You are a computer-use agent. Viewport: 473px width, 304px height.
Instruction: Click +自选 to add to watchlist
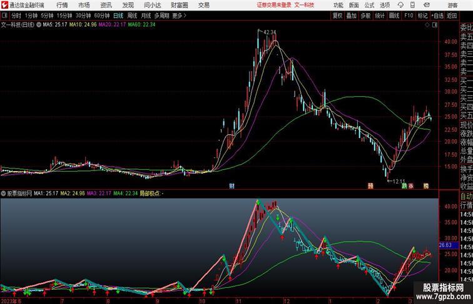tap(437, 16)
